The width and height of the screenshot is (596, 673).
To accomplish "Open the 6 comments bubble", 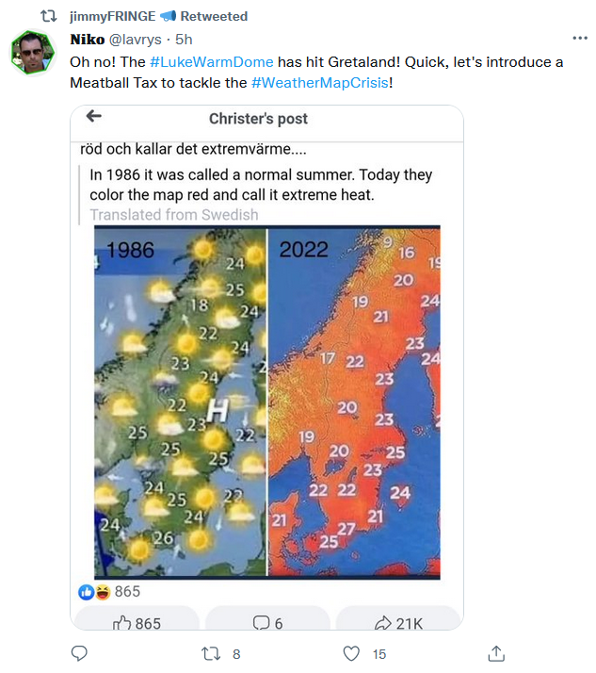I will (x=267, y=623).
